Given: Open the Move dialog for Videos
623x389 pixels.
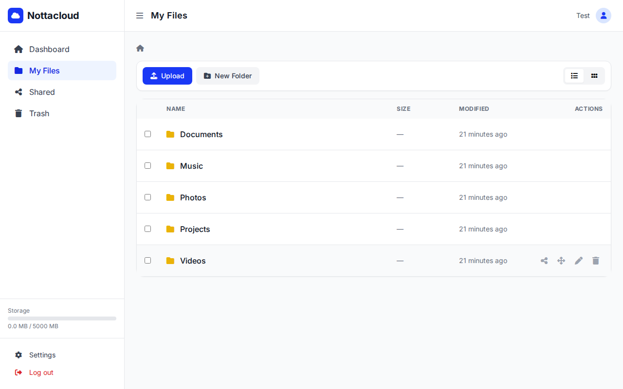Looking at the screenshot, I should (561, 261).
